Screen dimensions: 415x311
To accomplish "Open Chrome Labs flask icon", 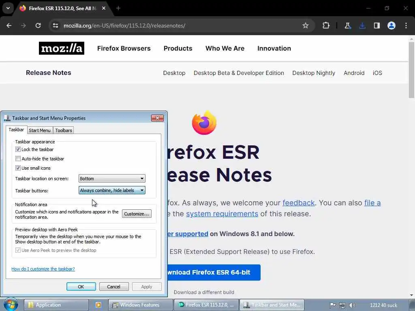I will click(347, 26).
